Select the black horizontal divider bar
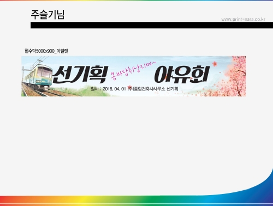The width and height of the screenshot is (273, 206). pyautogui.click(x=152, y=25)
